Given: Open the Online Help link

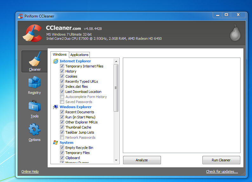Looking at the screenshot, I should [30, 171].
